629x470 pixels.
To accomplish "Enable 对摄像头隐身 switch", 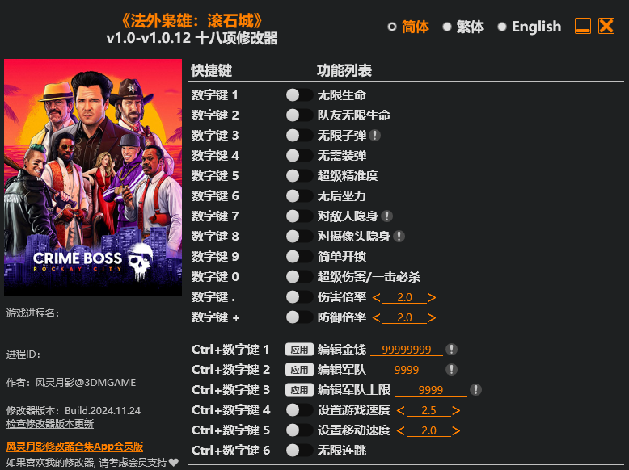I will point(299,237).
